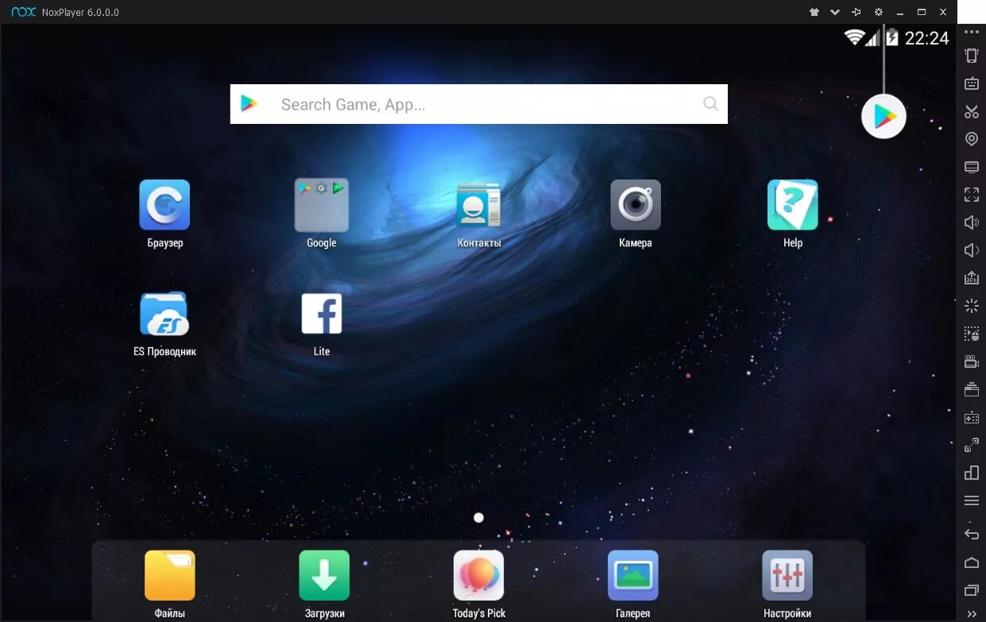Open the Google folder
The image size is (986, 622).
[322, 205]
